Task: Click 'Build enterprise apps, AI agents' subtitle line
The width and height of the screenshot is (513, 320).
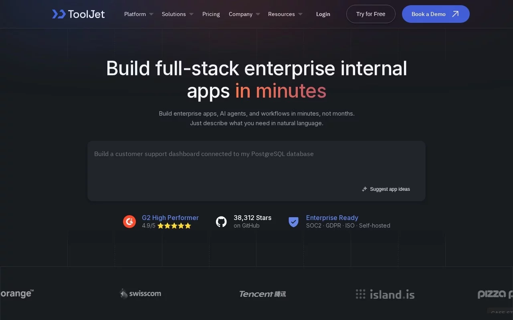Action: point(256,114)
